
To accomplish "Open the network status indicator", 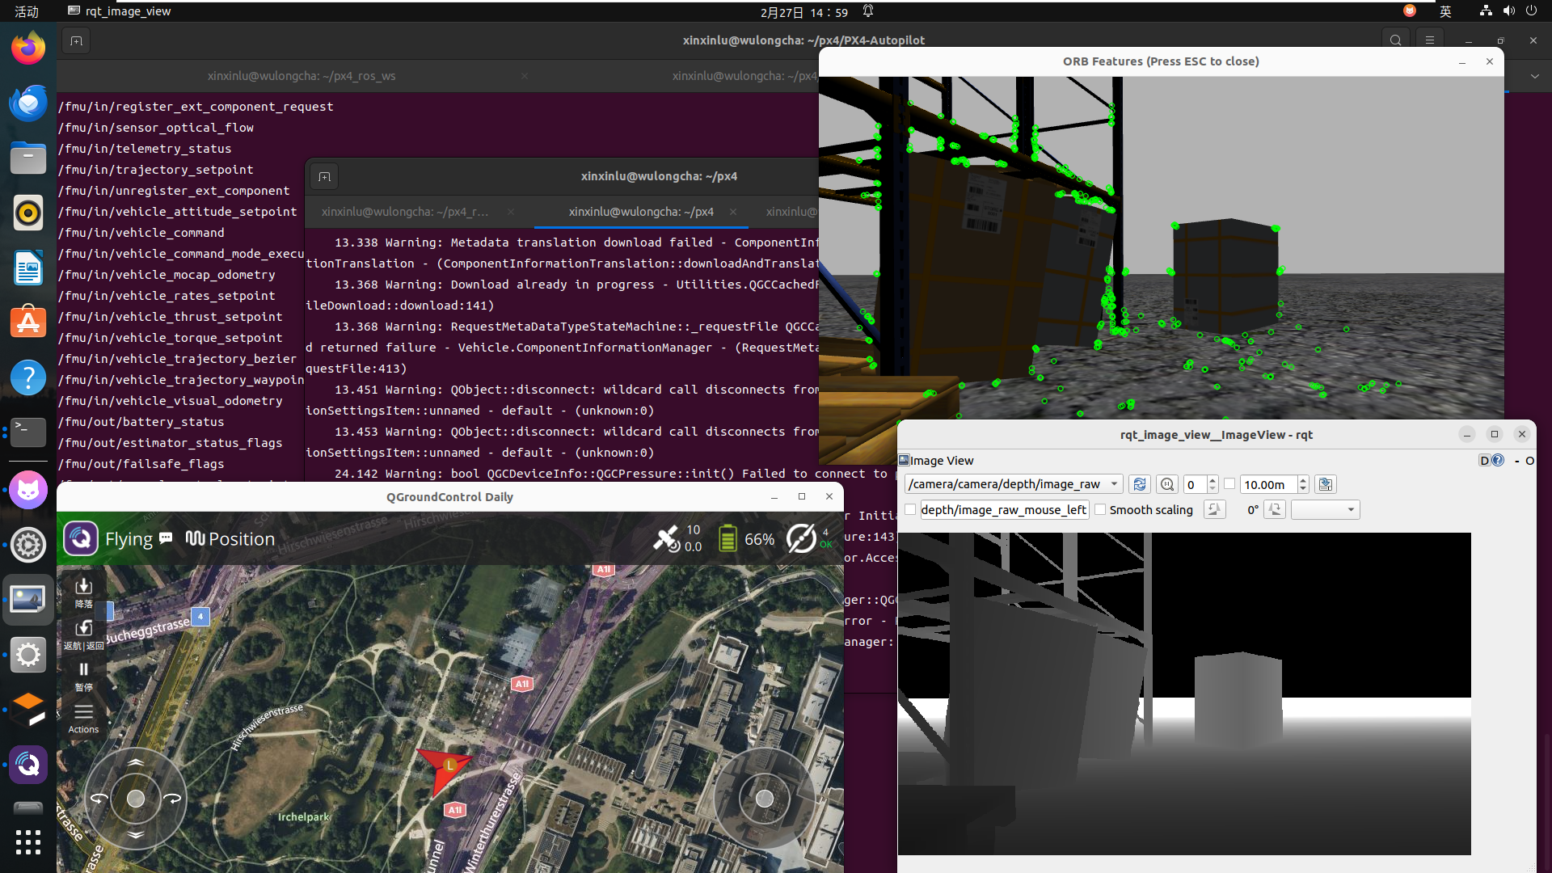I will tap(1486, 11).
